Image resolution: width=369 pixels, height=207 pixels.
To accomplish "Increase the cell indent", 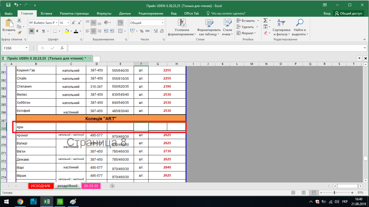I will (112, 31).
